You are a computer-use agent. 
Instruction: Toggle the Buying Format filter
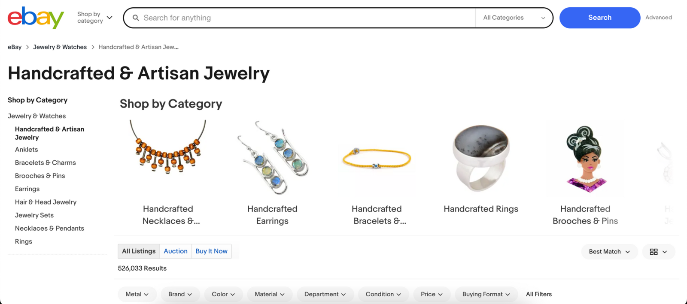[x=486, y=294]
